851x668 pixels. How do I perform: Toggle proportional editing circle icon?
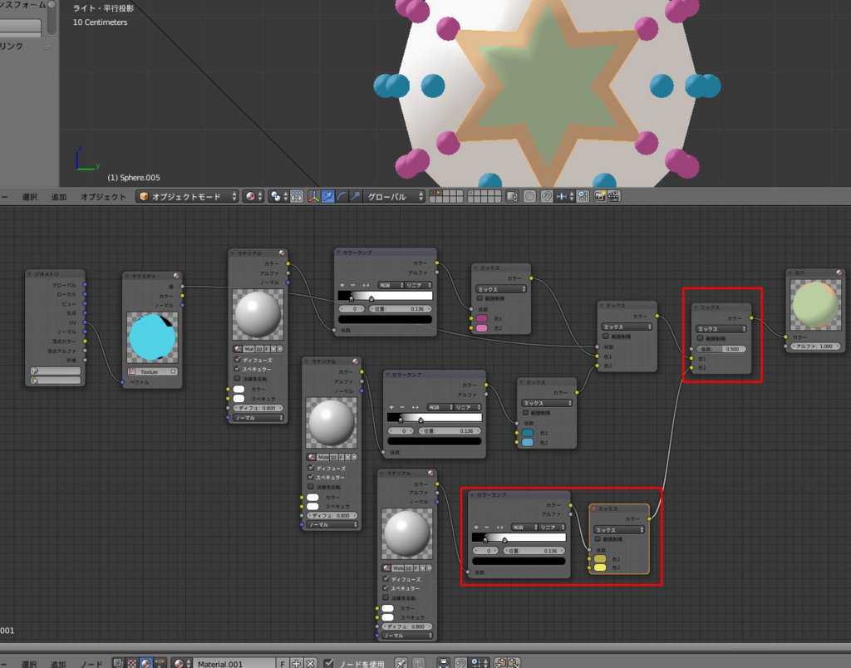pos(529,196)
